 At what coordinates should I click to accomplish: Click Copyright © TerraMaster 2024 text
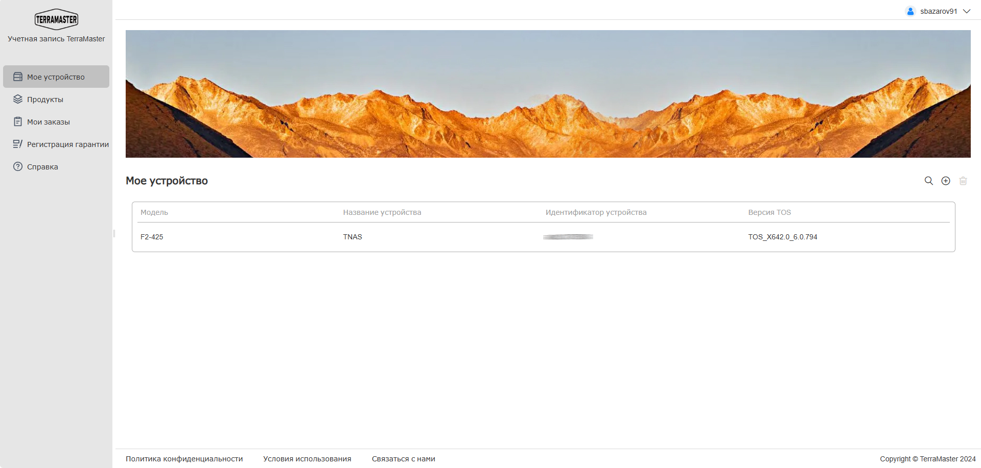[928, 459]
